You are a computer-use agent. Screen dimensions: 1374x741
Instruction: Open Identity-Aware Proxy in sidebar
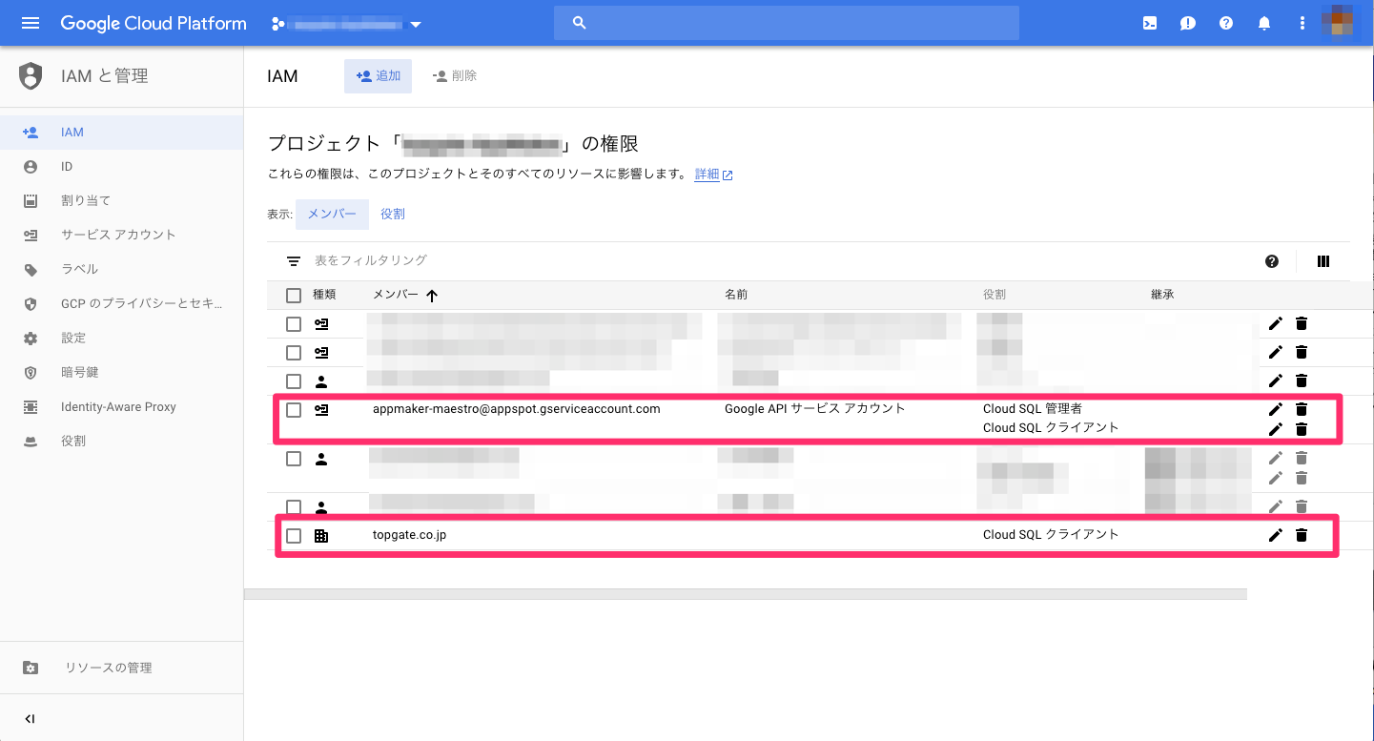tap(122, 406)
